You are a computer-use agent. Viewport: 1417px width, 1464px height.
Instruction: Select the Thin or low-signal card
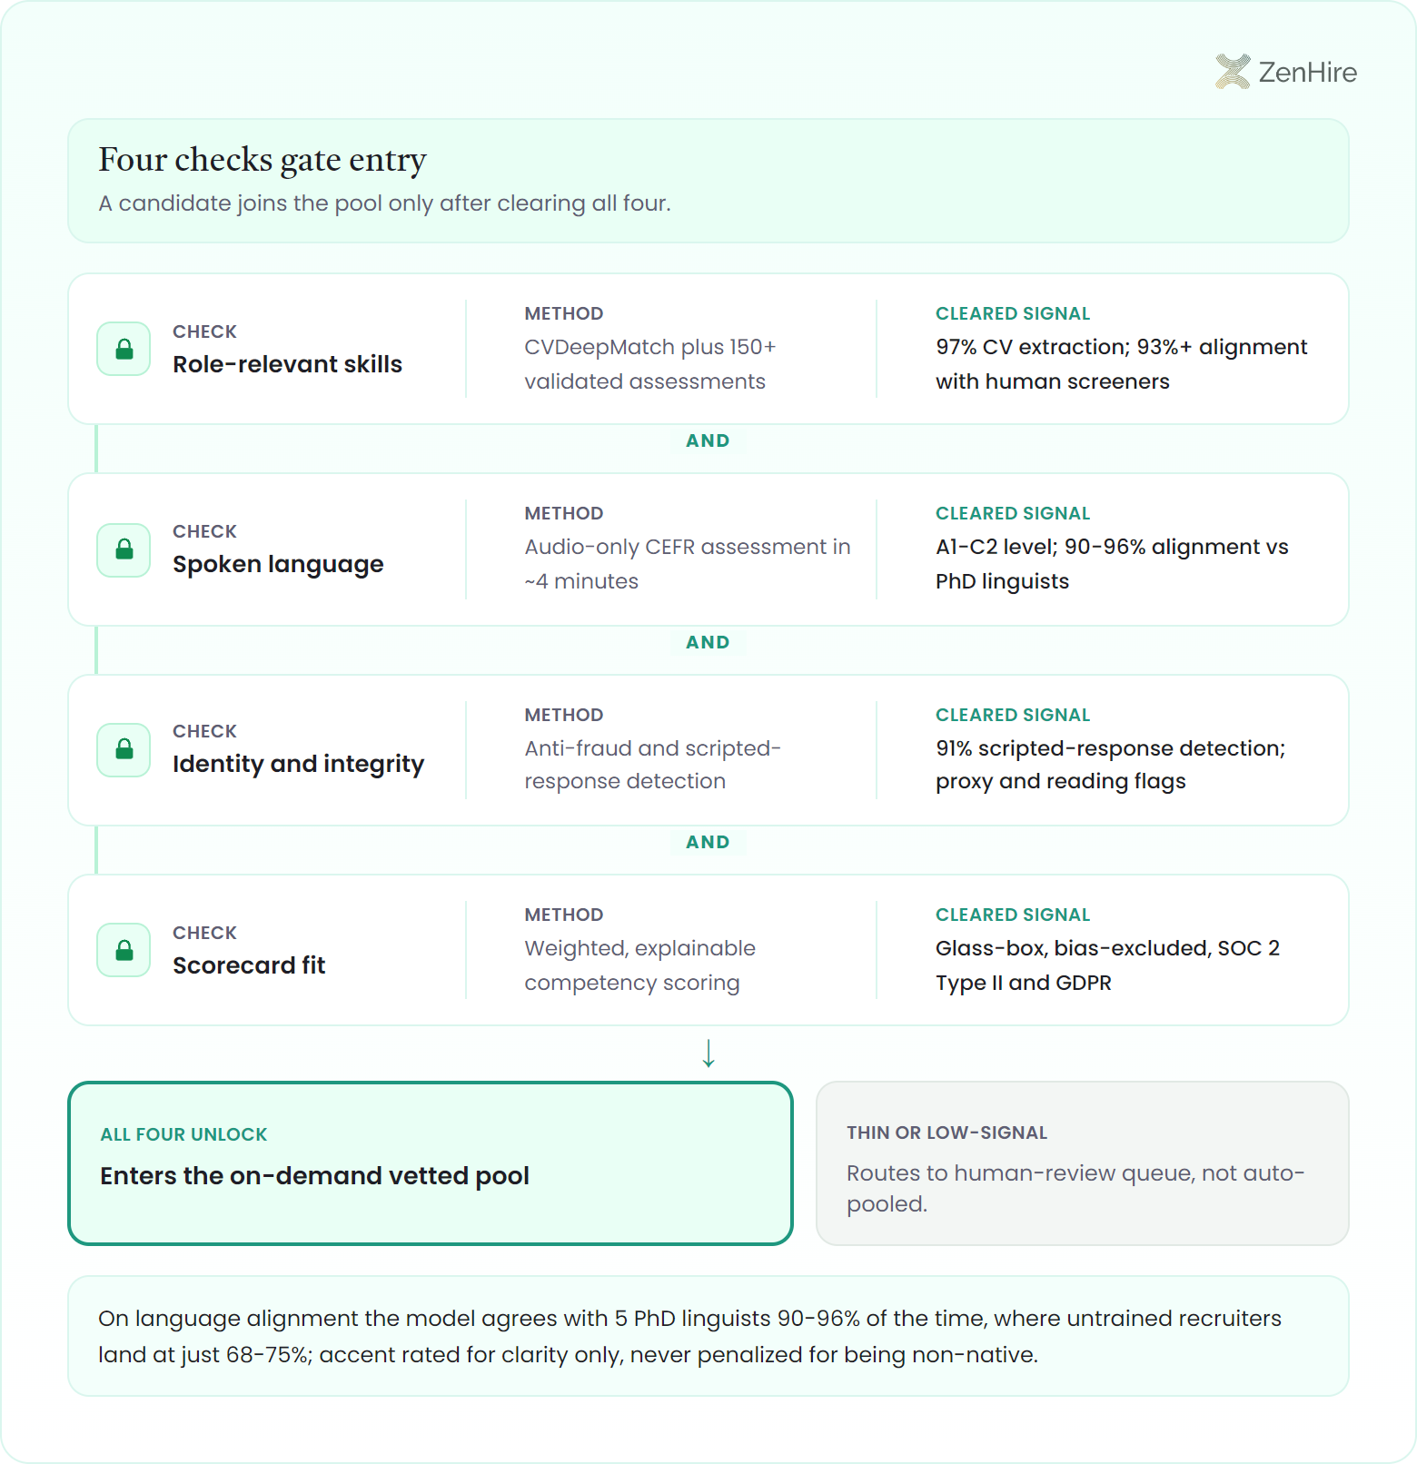pyautogui.click(x=1083, y=1163)
